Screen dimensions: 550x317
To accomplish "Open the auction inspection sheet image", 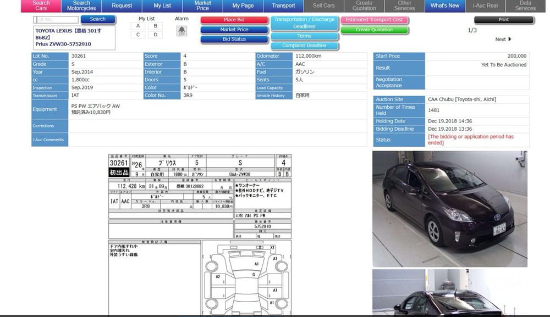I will [200, 235].
